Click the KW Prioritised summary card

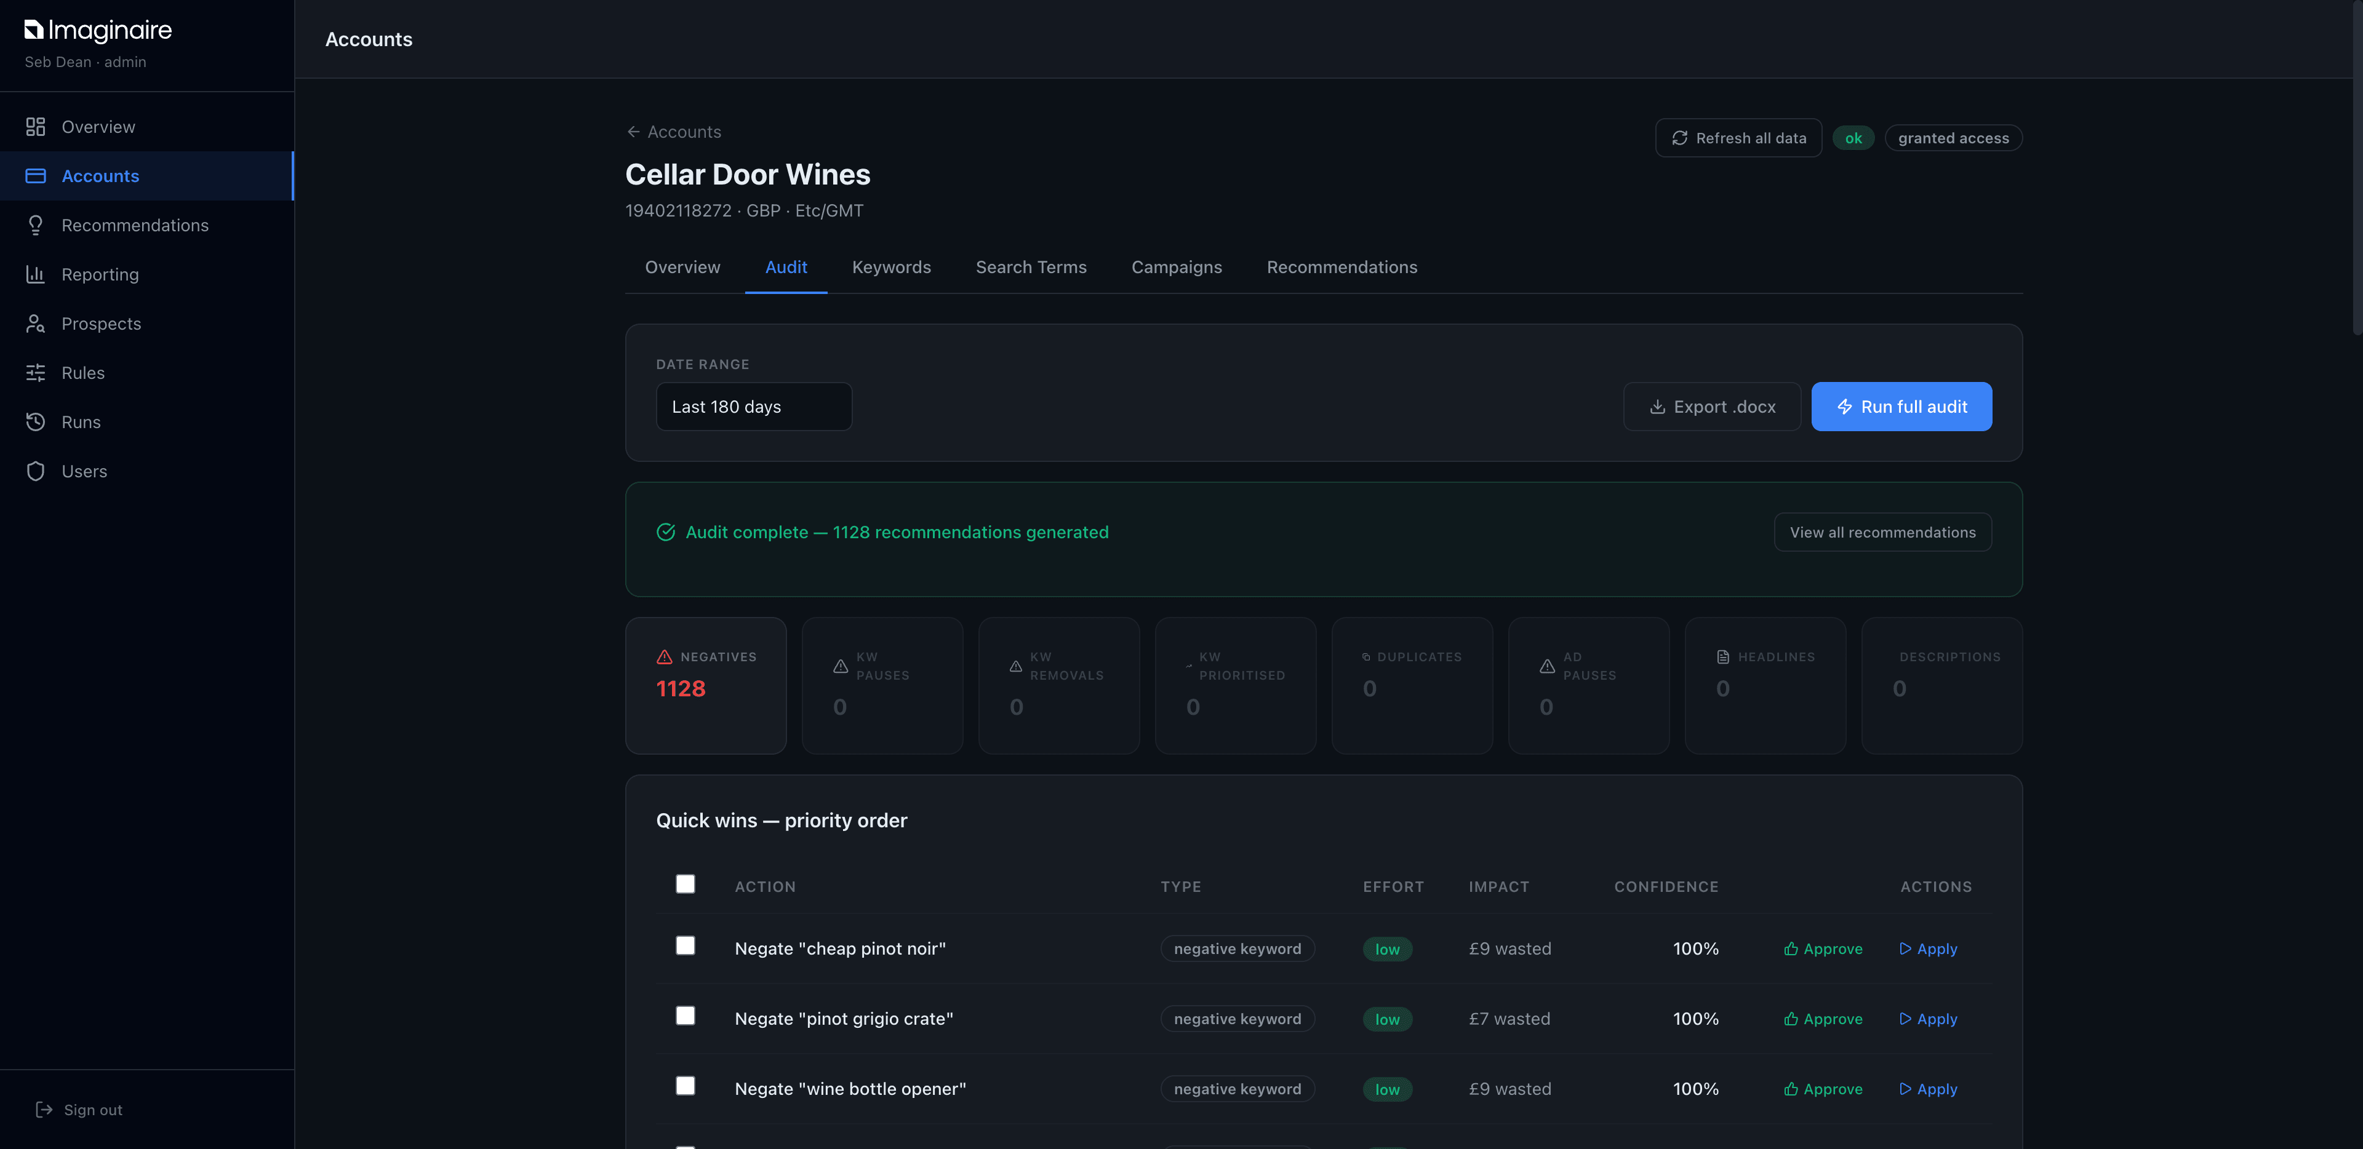(x=1234, y=686)
